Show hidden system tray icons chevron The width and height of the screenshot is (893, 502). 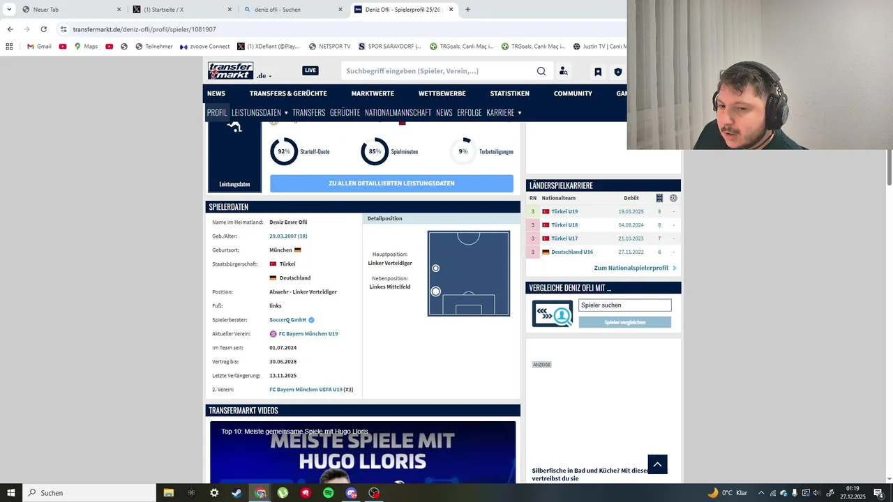761,493
